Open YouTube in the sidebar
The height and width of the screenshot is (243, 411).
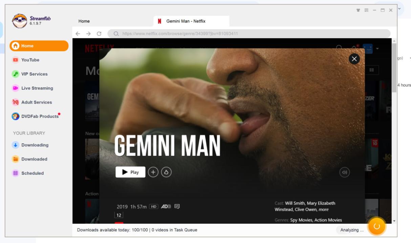click(30, 60)
